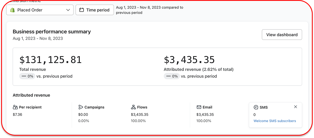Click the Per recipient people icon

pos(15,107)
